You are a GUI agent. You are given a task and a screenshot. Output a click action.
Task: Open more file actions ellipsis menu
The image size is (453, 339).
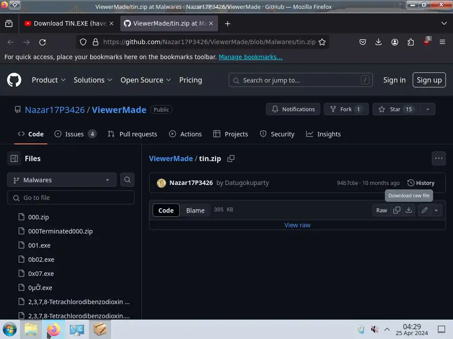coord(438,158)
